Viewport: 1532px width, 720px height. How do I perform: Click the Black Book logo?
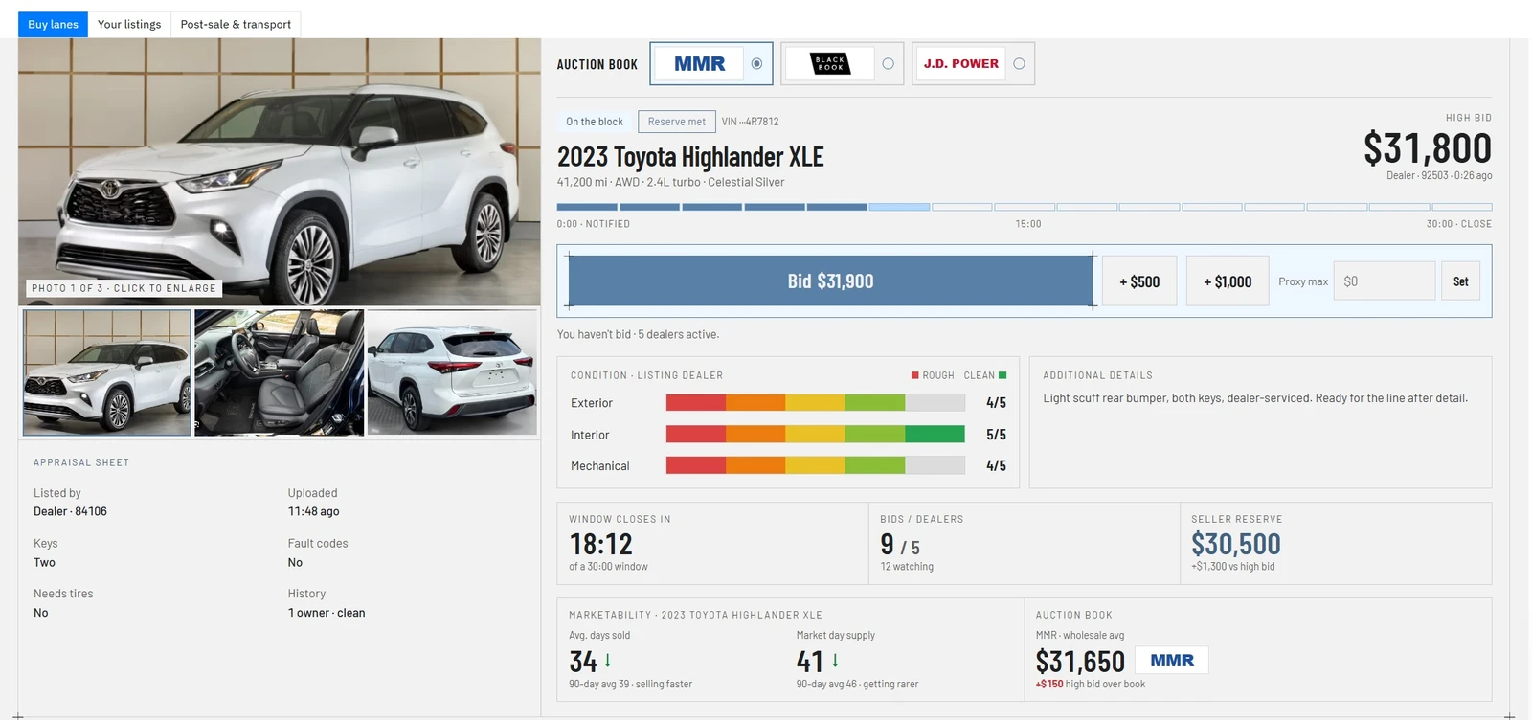pos(830,64)
